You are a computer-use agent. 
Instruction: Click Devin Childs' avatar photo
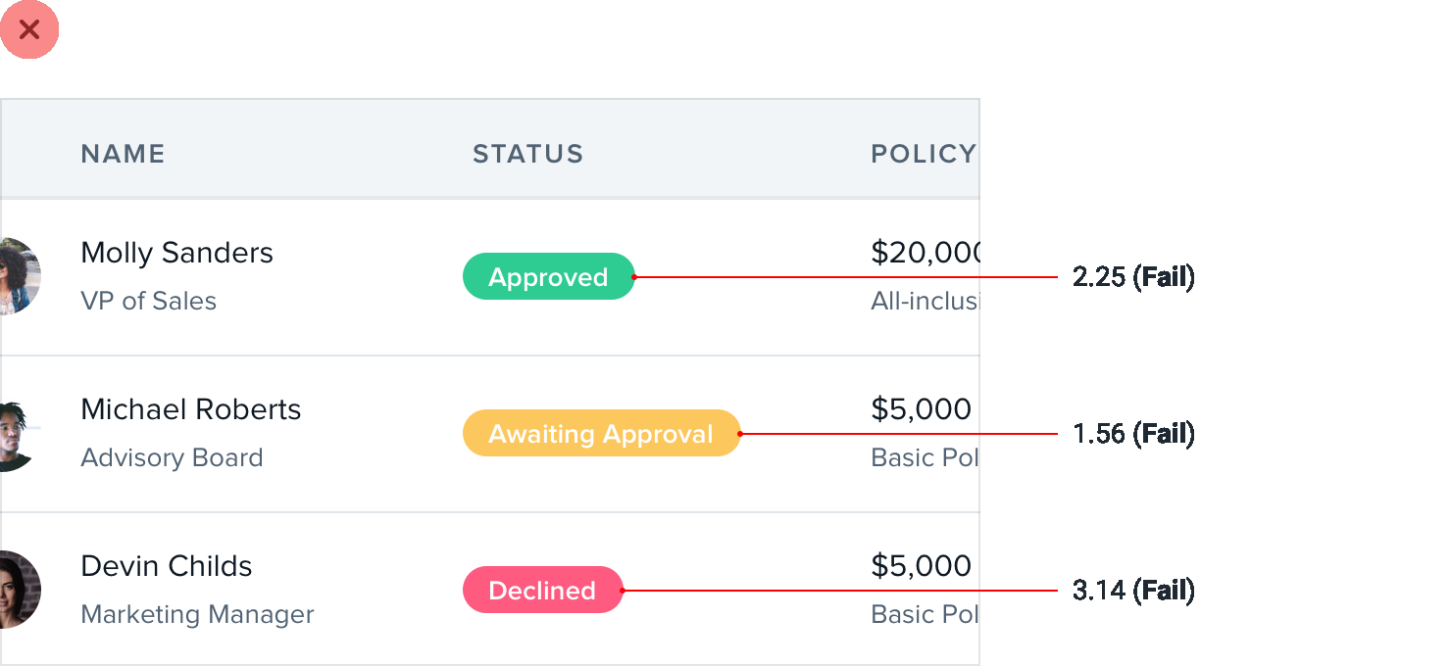(x=18, y=590)
